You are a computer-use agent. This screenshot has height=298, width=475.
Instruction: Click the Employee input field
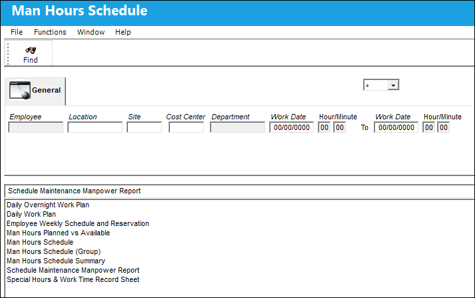coord(36,127)
